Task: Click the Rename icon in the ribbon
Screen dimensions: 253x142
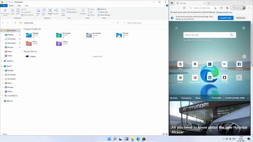Action: pos(56,11)
